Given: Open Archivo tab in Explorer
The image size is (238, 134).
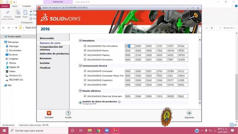Looking at the screenshot, I should (5, 6).
